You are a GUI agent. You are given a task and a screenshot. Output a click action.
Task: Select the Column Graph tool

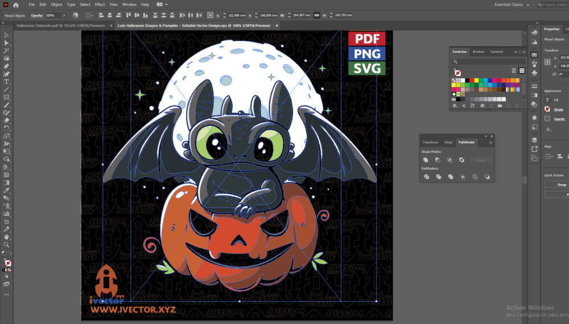[6, 214]
